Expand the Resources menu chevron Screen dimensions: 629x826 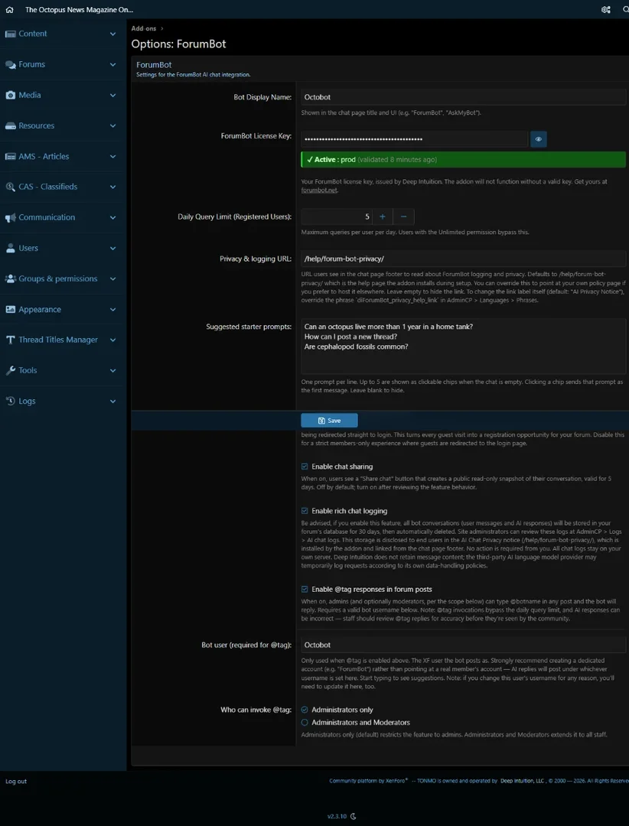pos(112,126)
